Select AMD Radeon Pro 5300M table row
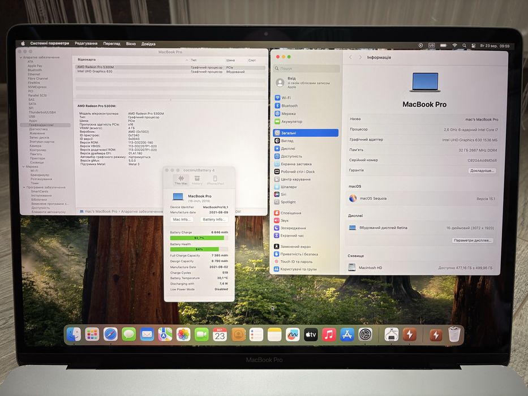The image size is (528, 396). pyautogui.click(x=170, y=67)
